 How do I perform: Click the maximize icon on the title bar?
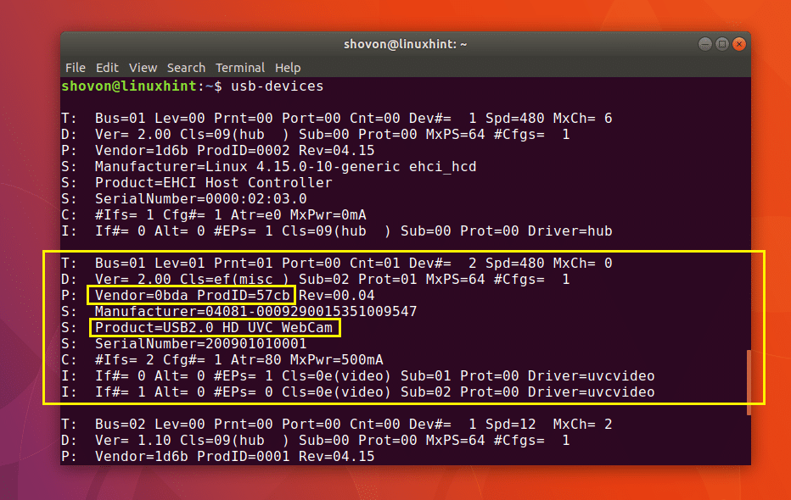coord(723,43)
